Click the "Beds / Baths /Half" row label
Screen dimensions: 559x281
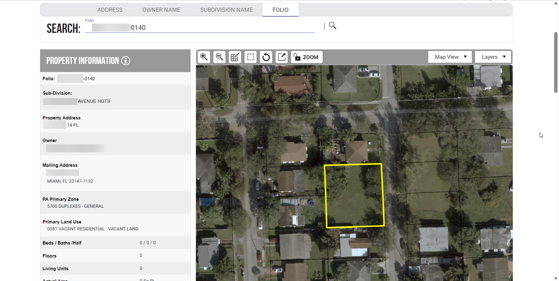(x=62, y=243)
